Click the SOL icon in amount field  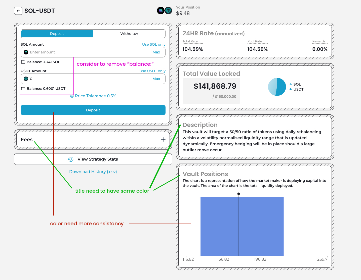(x=26, y=52)
